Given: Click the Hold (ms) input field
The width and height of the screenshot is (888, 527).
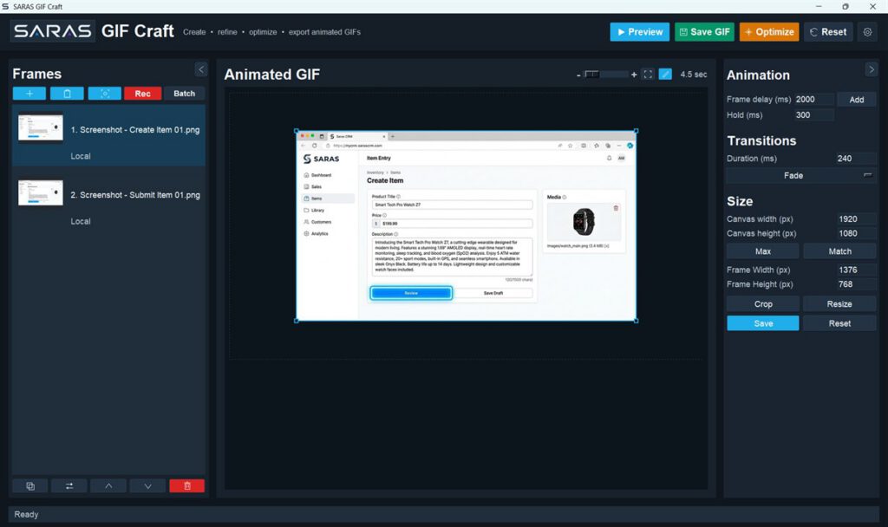Looking at the screenshot, I should point(813,115).
